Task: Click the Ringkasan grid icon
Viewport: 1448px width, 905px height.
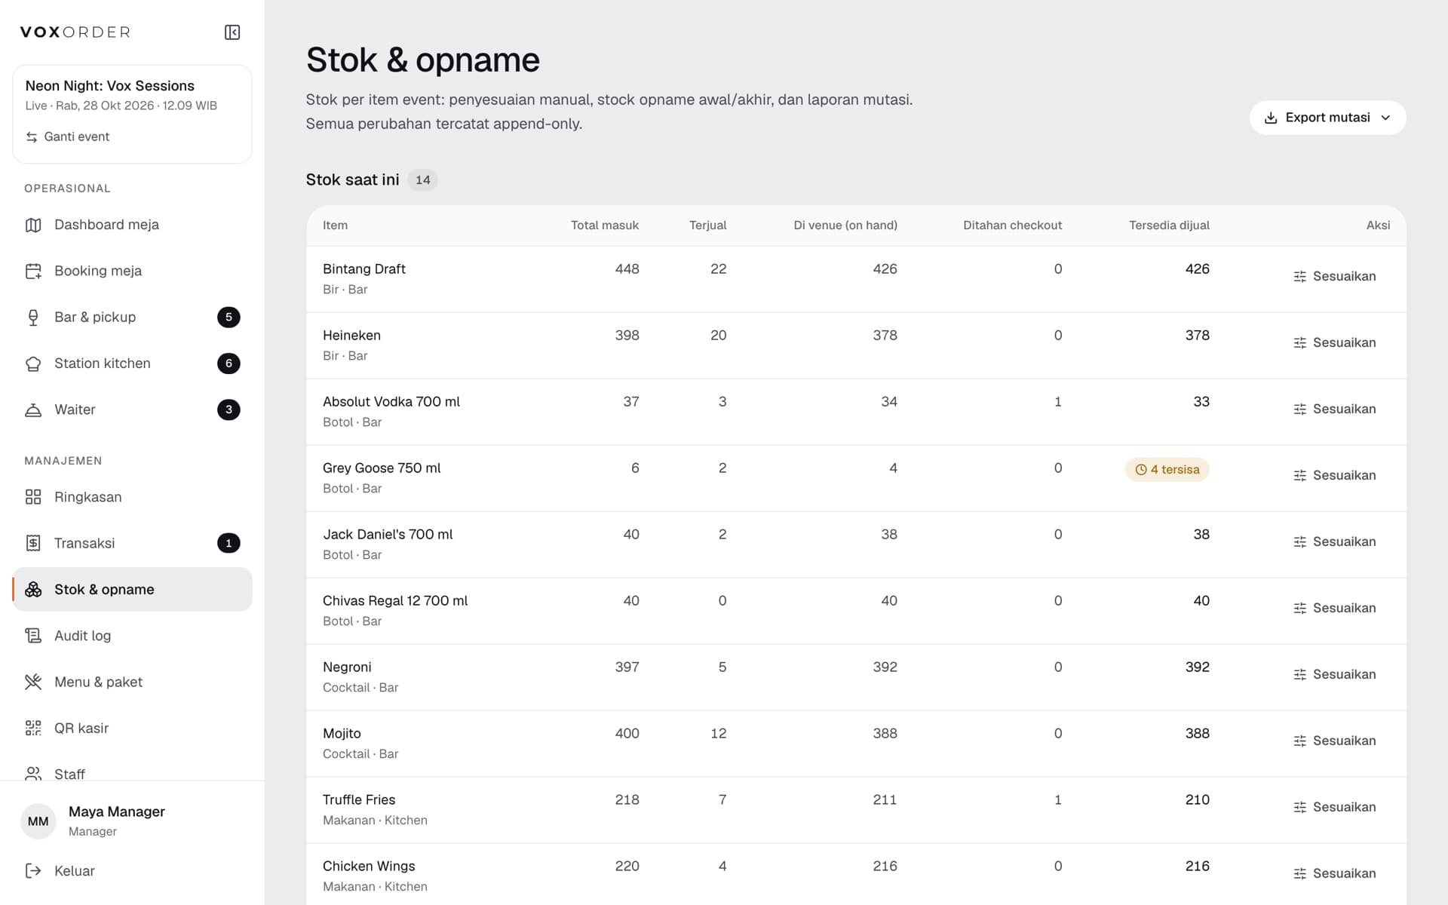Action: [x=33, y=497]
